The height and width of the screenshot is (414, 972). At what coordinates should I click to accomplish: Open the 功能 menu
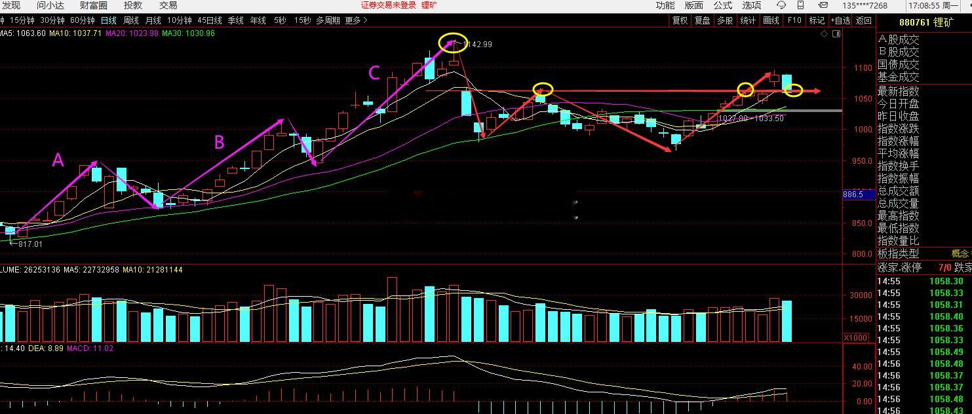click(665, 5)
